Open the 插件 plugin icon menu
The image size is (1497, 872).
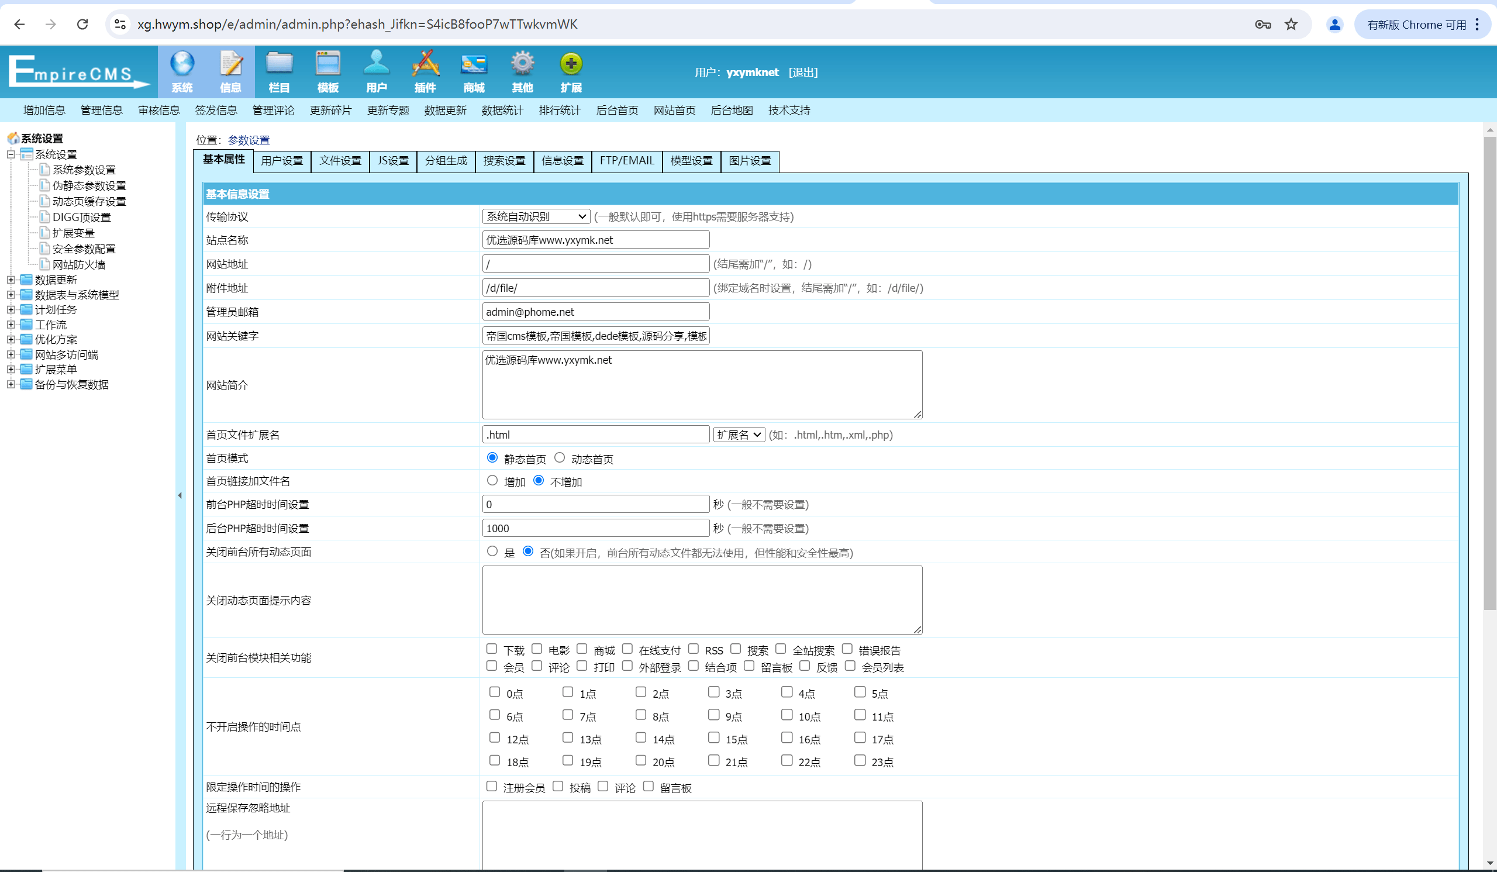coord(425,72)
